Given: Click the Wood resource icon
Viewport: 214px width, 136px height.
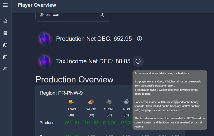Looking at the screenshot, I should 91,102.
